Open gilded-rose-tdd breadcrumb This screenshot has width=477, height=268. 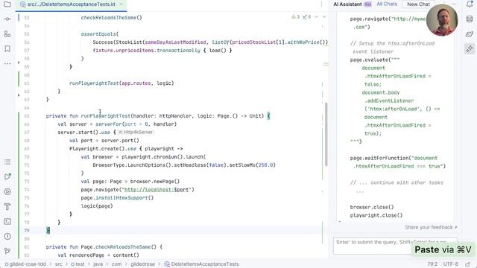[x=25, y=264]
